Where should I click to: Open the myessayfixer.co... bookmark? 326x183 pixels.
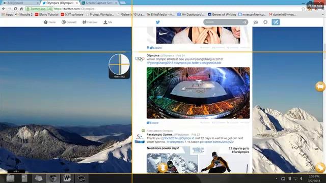click(x=252, y=15)
